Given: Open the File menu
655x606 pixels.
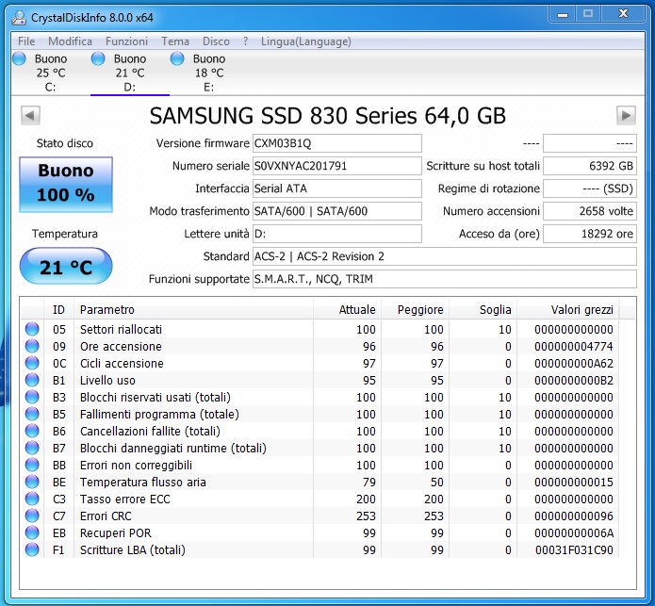Looking at the screenshot, I should (x=26, y=41).
